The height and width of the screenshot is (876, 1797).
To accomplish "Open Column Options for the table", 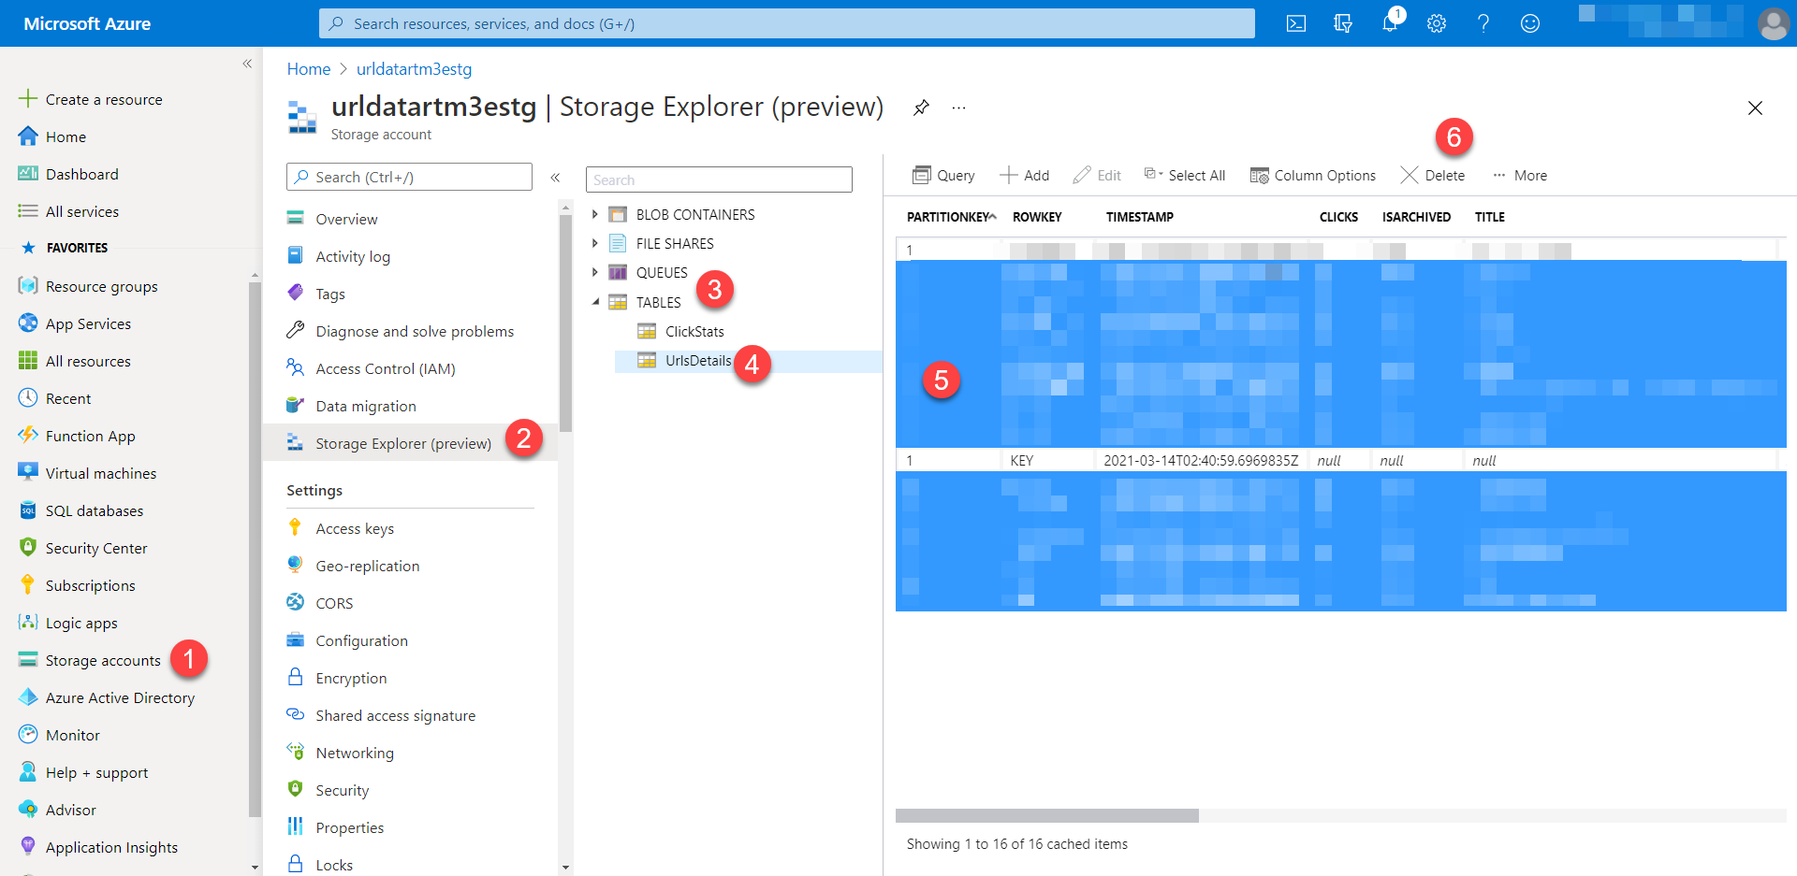I will (x=1312, y=175).
